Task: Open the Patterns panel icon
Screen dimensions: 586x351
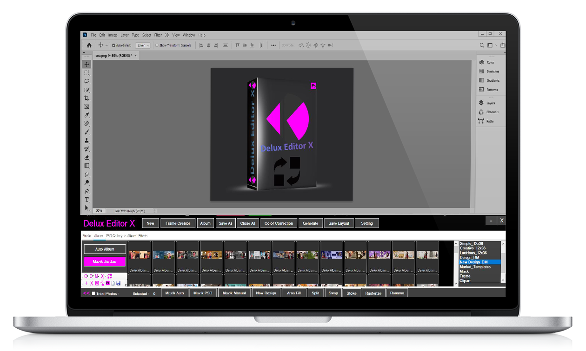Action: (482, 90)
